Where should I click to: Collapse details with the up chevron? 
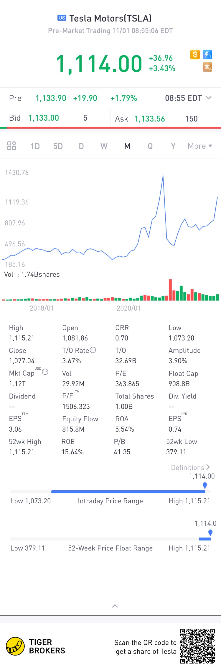tap(115, 606)
